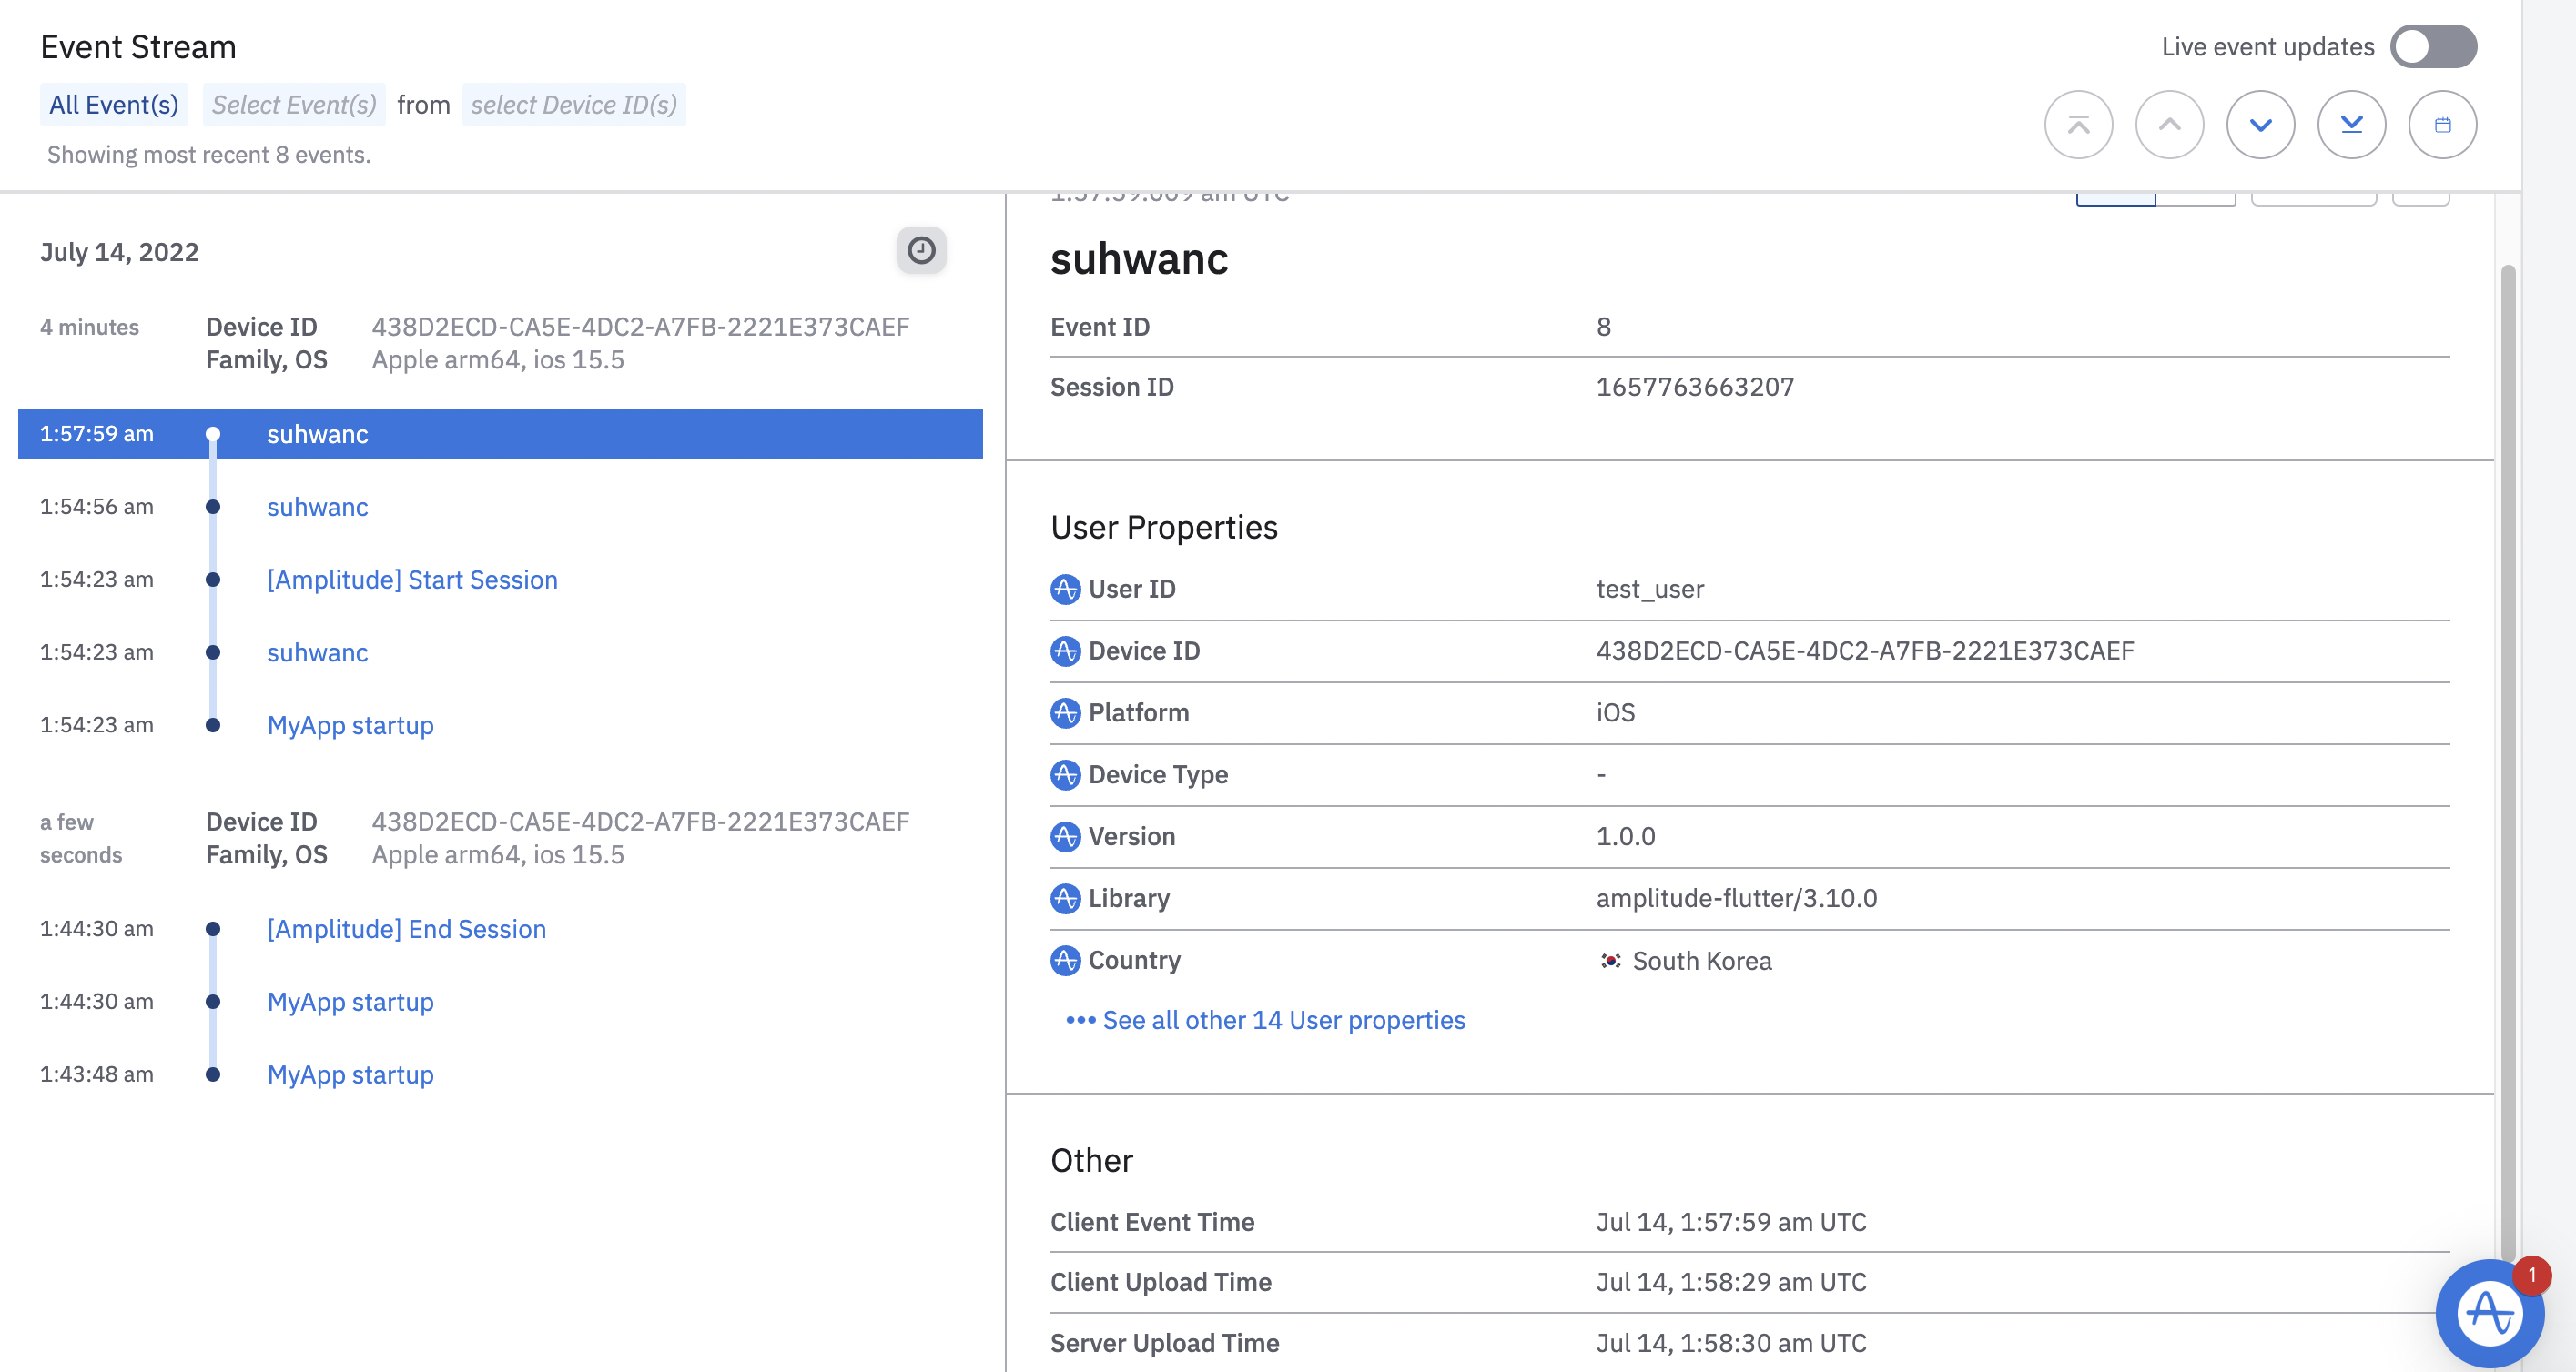The width and height of the screenshot is (2576, 1372).
Task: Click Amplitude icon beside Country property
Action: 1065,960
